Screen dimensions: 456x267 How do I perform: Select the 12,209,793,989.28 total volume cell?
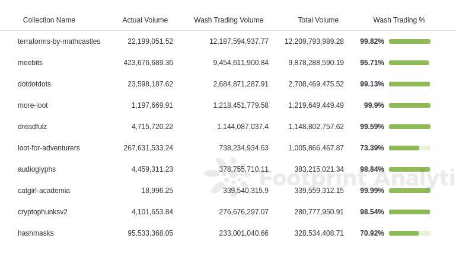point(314,41)
